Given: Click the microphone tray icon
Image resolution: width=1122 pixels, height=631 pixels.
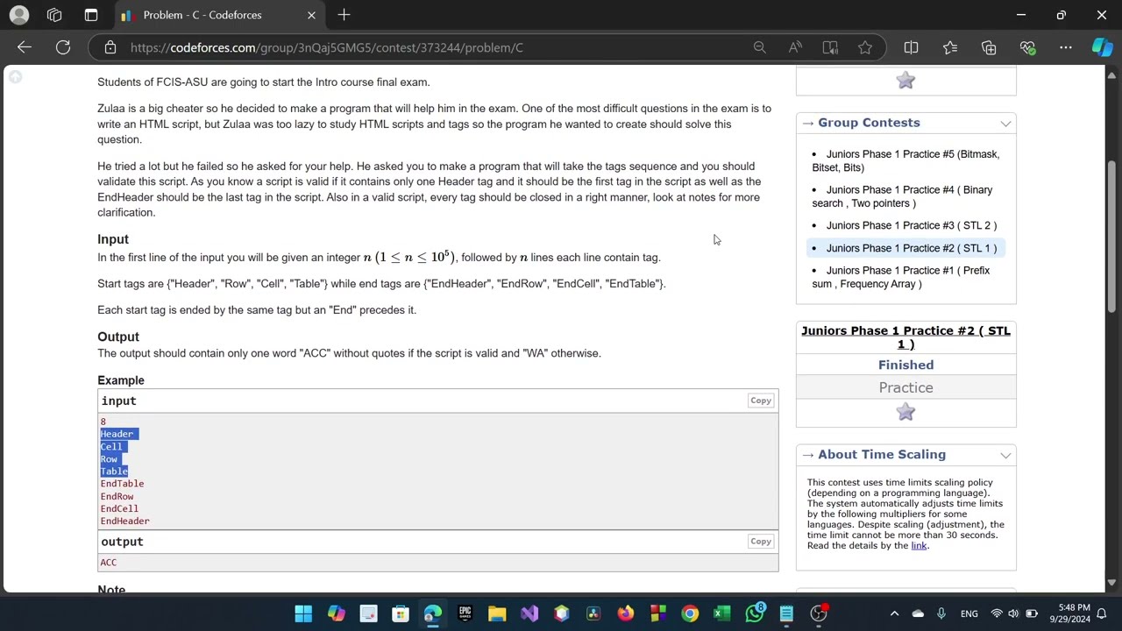Looking at the screenshot, I should 941,613.
